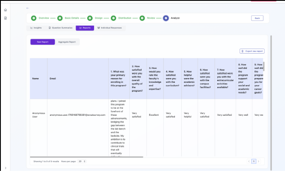Click question 5 academic advisors header
Screen dimensions: 285x171
[x=190, y=79]
